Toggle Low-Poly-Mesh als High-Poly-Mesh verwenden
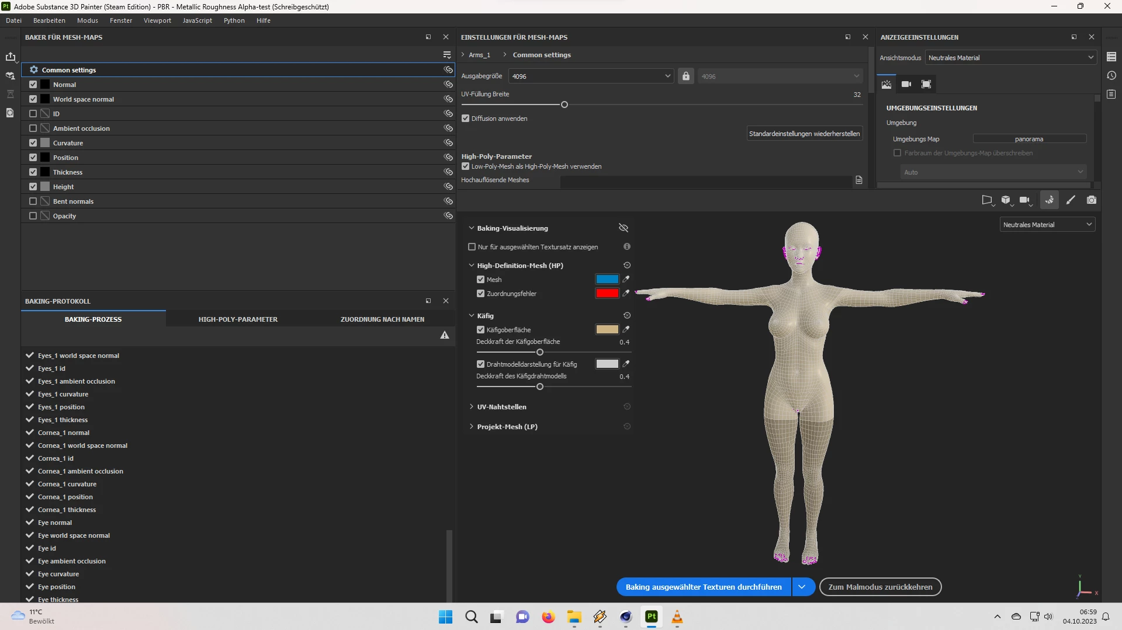 [466, 166]
